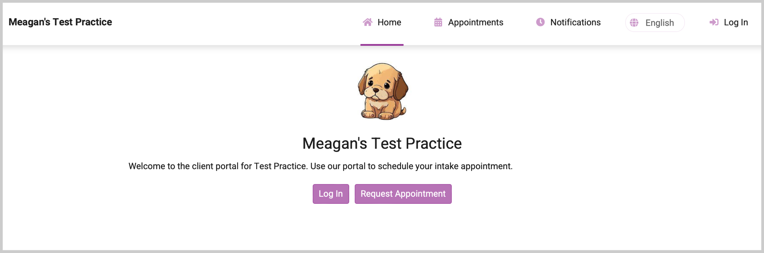Click the purple underline beneath Home
The image size is (764, 253).
click(382, 45)
